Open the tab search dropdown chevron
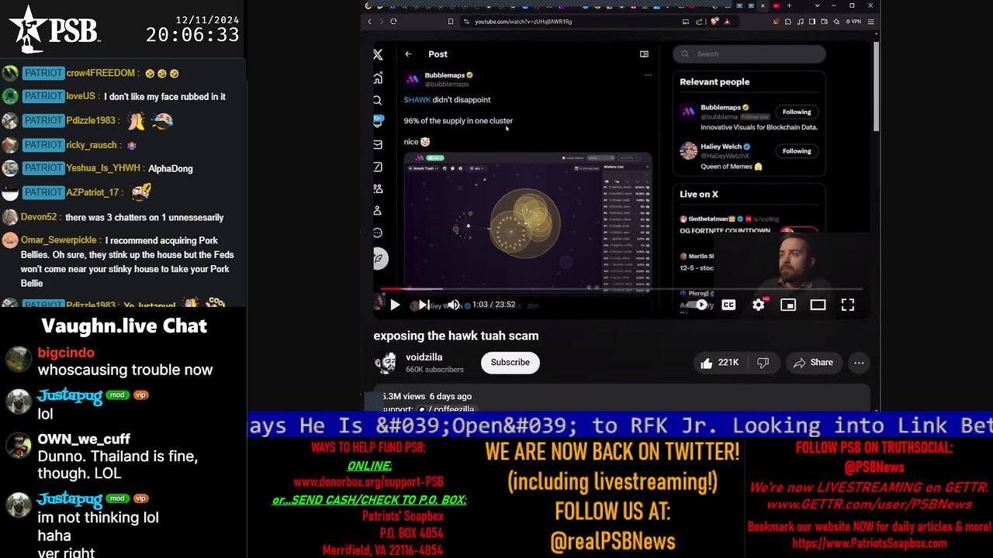The image size is (993, 558). pyautogui.click(x=817, y=5)
